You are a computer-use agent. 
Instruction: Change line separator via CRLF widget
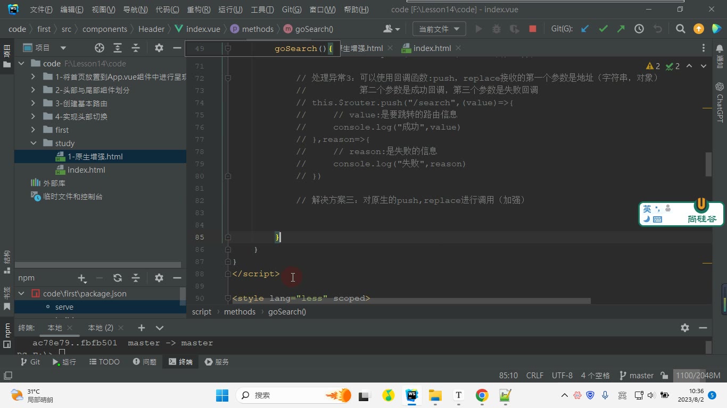tap(535, 376)
